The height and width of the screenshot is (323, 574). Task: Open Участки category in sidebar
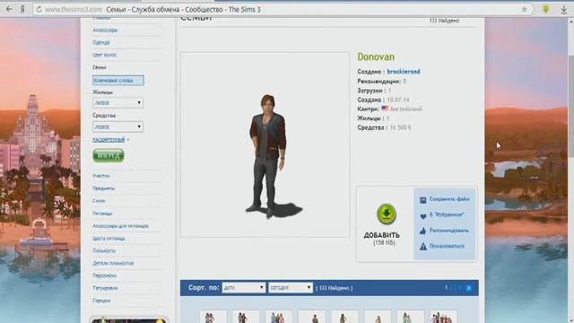pos(101,176)
